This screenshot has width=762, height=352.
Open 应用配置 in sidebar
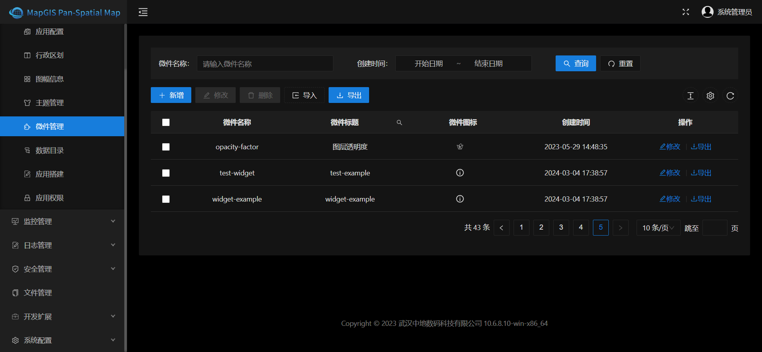62,32
